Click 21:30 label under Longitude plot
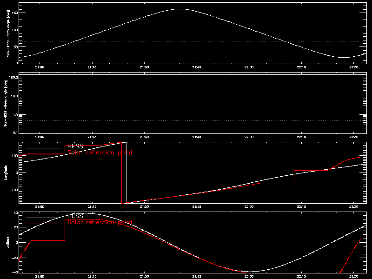Image resolution: width=372 pixels, height=279 pixels. tap(144, 206)
